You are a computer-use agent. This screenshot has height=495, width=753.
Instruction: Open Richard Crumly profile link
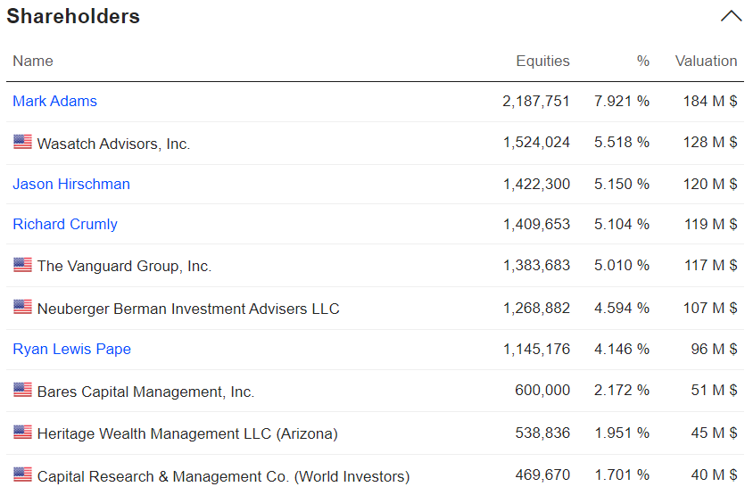click(x=65, y=225)
